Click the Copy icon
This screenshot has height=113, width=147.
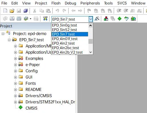pos(42,11)
